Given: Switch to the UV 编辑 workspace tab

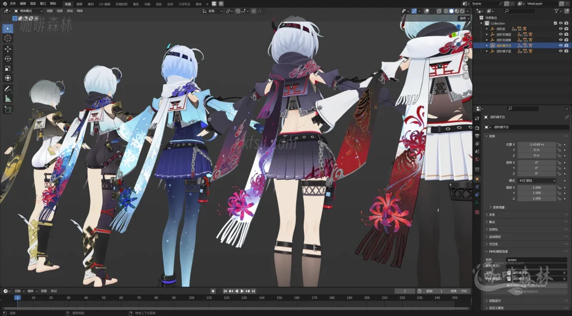Looking at the screenshot, I should [x=104, y=4].
